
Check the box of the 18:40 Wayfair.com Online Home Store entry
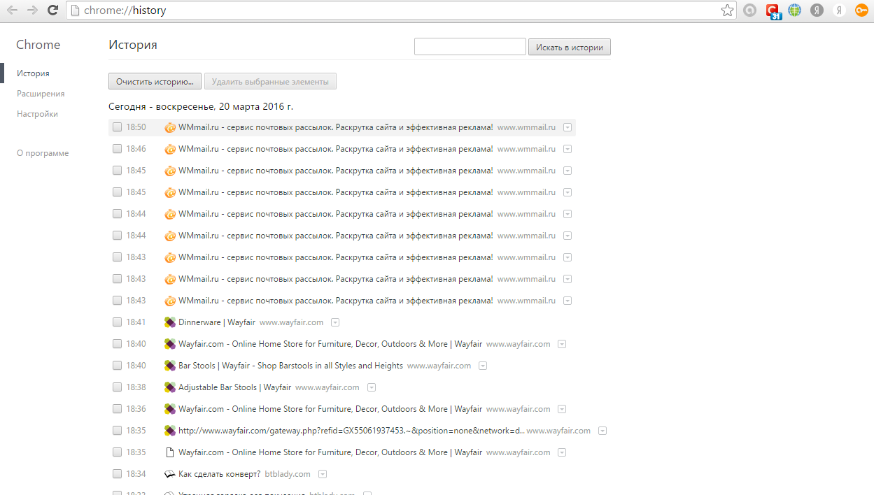[118, 344]
